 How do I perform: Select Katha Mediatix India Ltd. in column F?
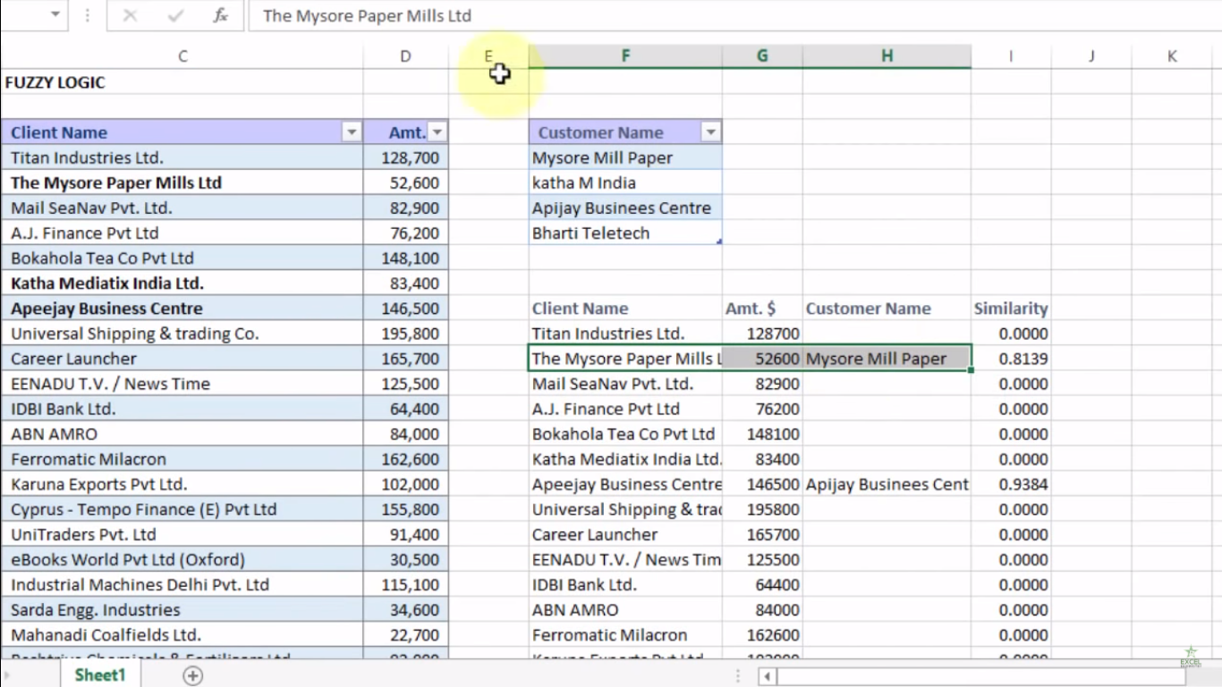click(x=625, y=459)
